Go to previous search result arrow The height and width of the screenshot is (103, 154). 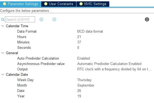(x=41, y=19)
